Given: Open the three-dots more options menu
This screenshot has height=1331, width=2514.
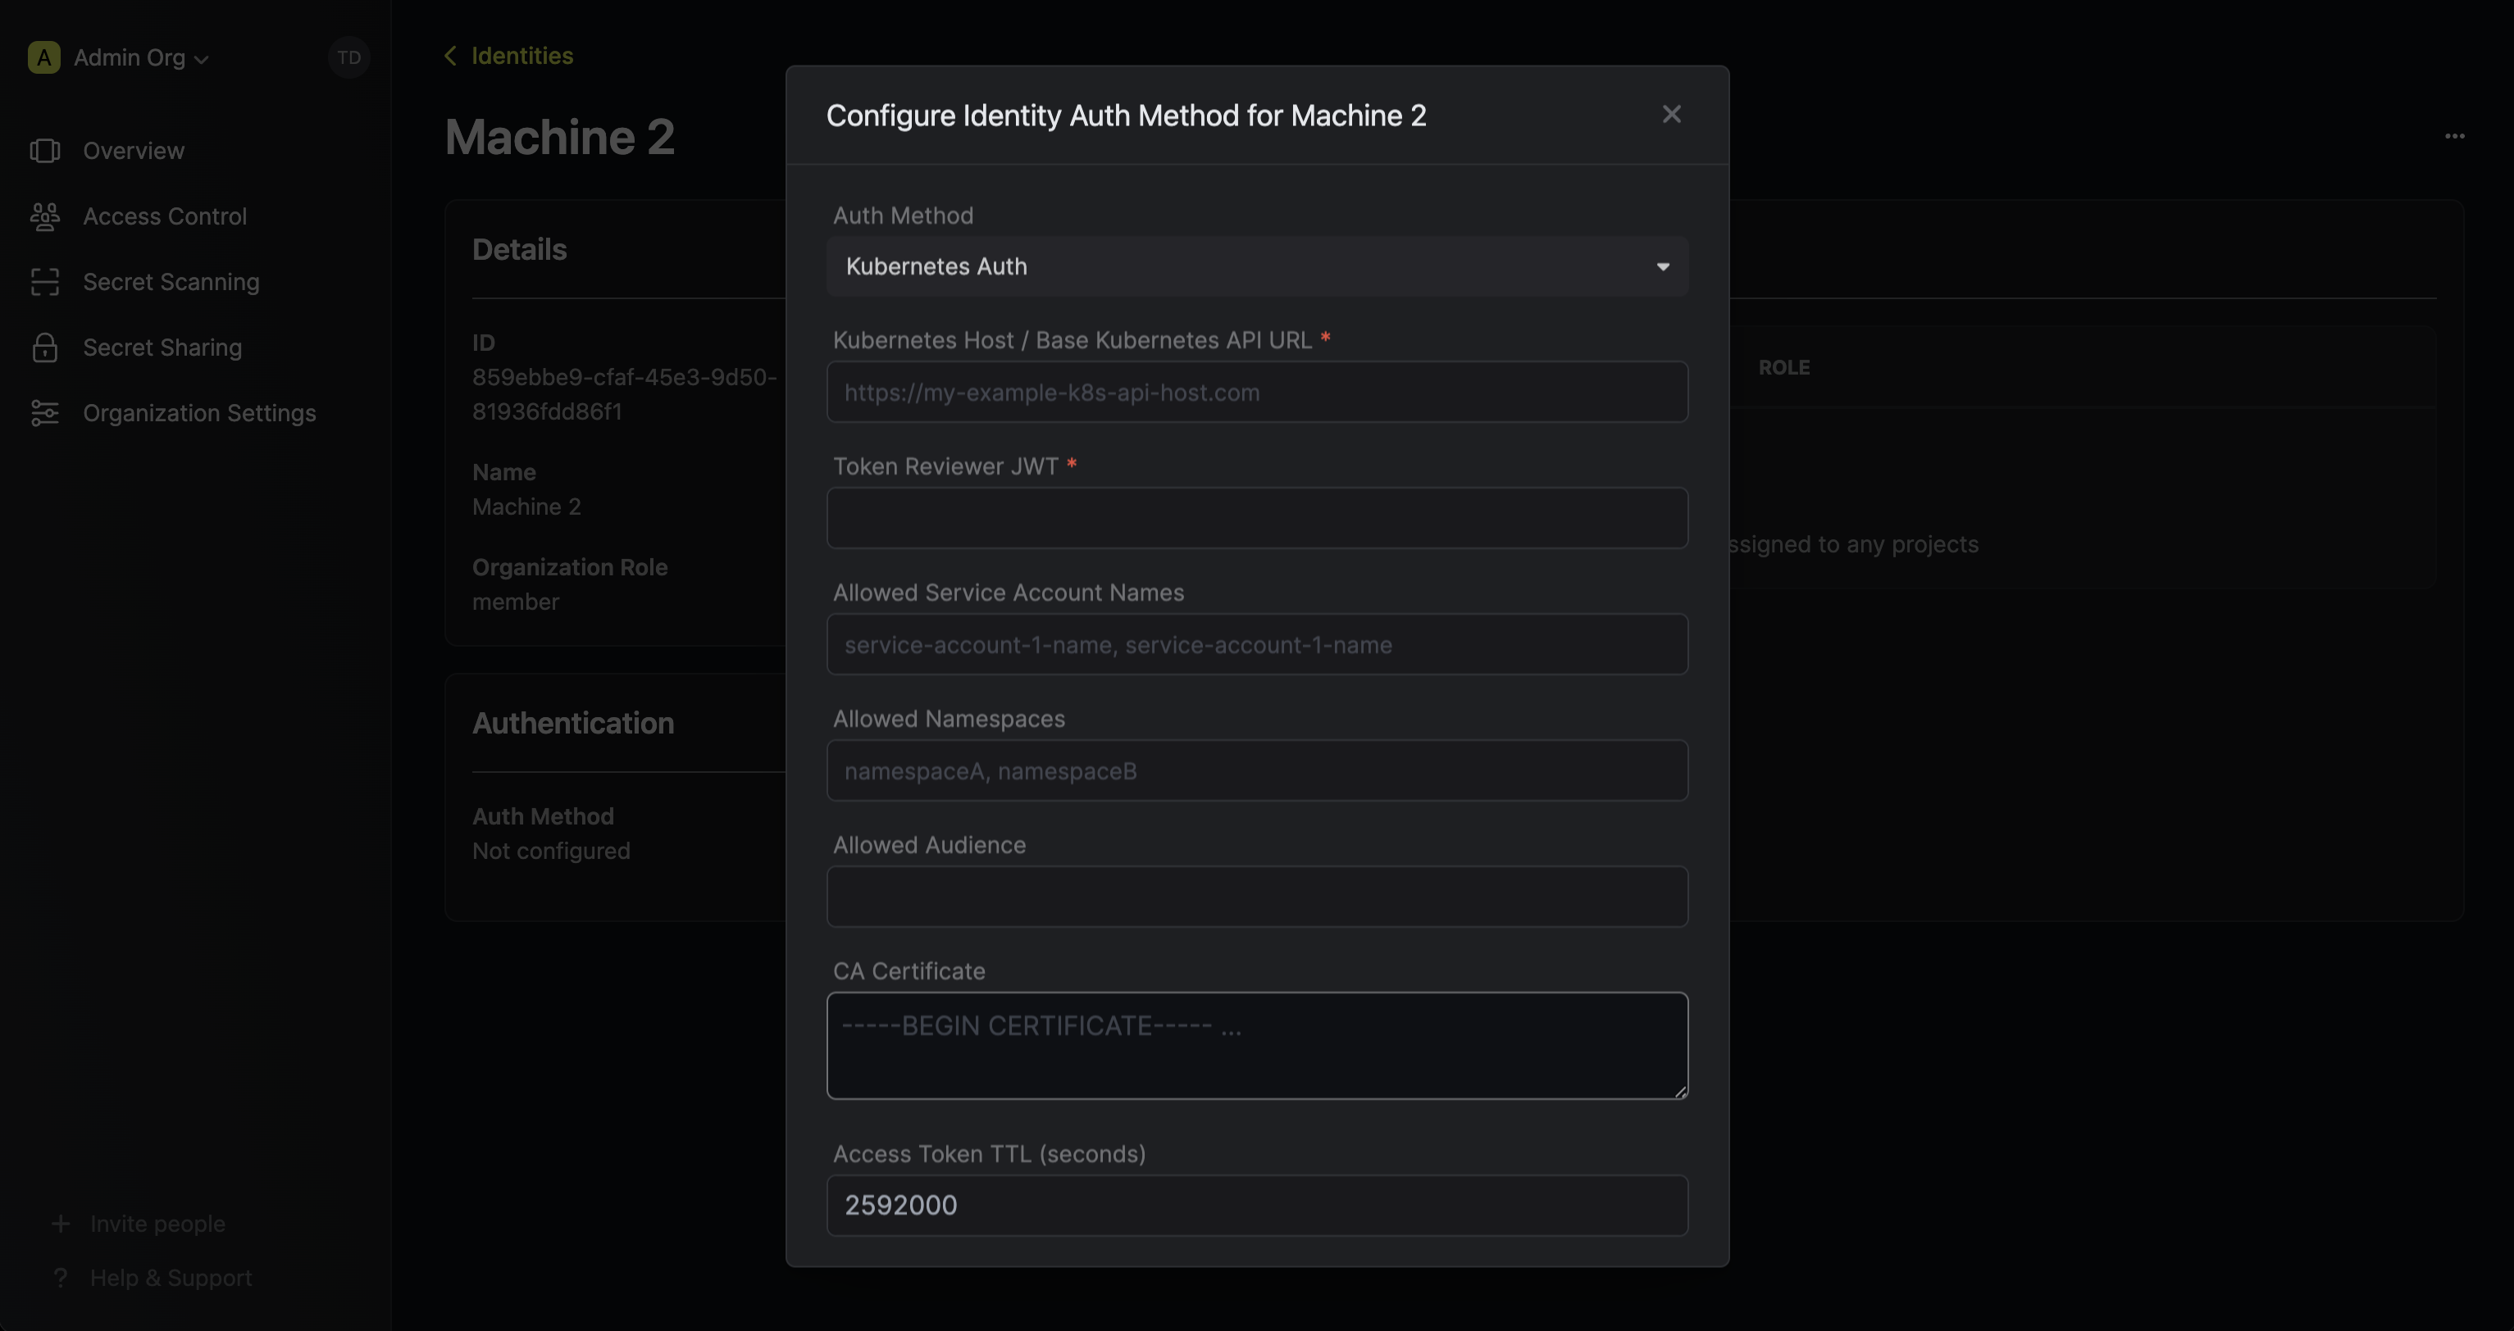Looking at the screenshot, I should [x=2454, y=137].
